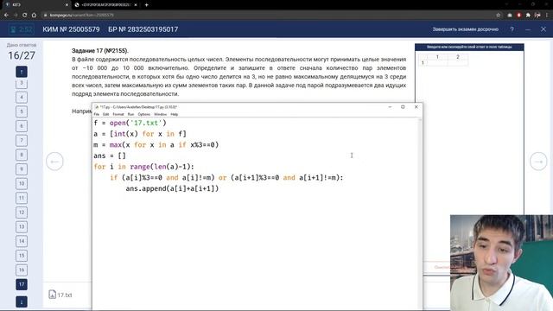Open the Format menu in IDLE
Image resolution: width=553 pixels, height=311 pixels.
click(118, 114)
